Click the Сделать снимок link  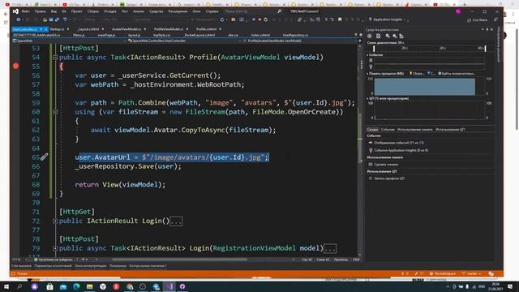[386, 164]
